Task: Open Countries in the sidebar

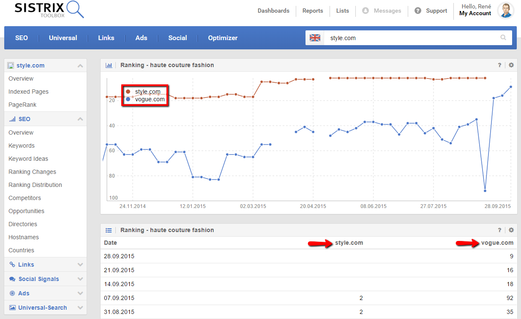Action: click(21, 250)
